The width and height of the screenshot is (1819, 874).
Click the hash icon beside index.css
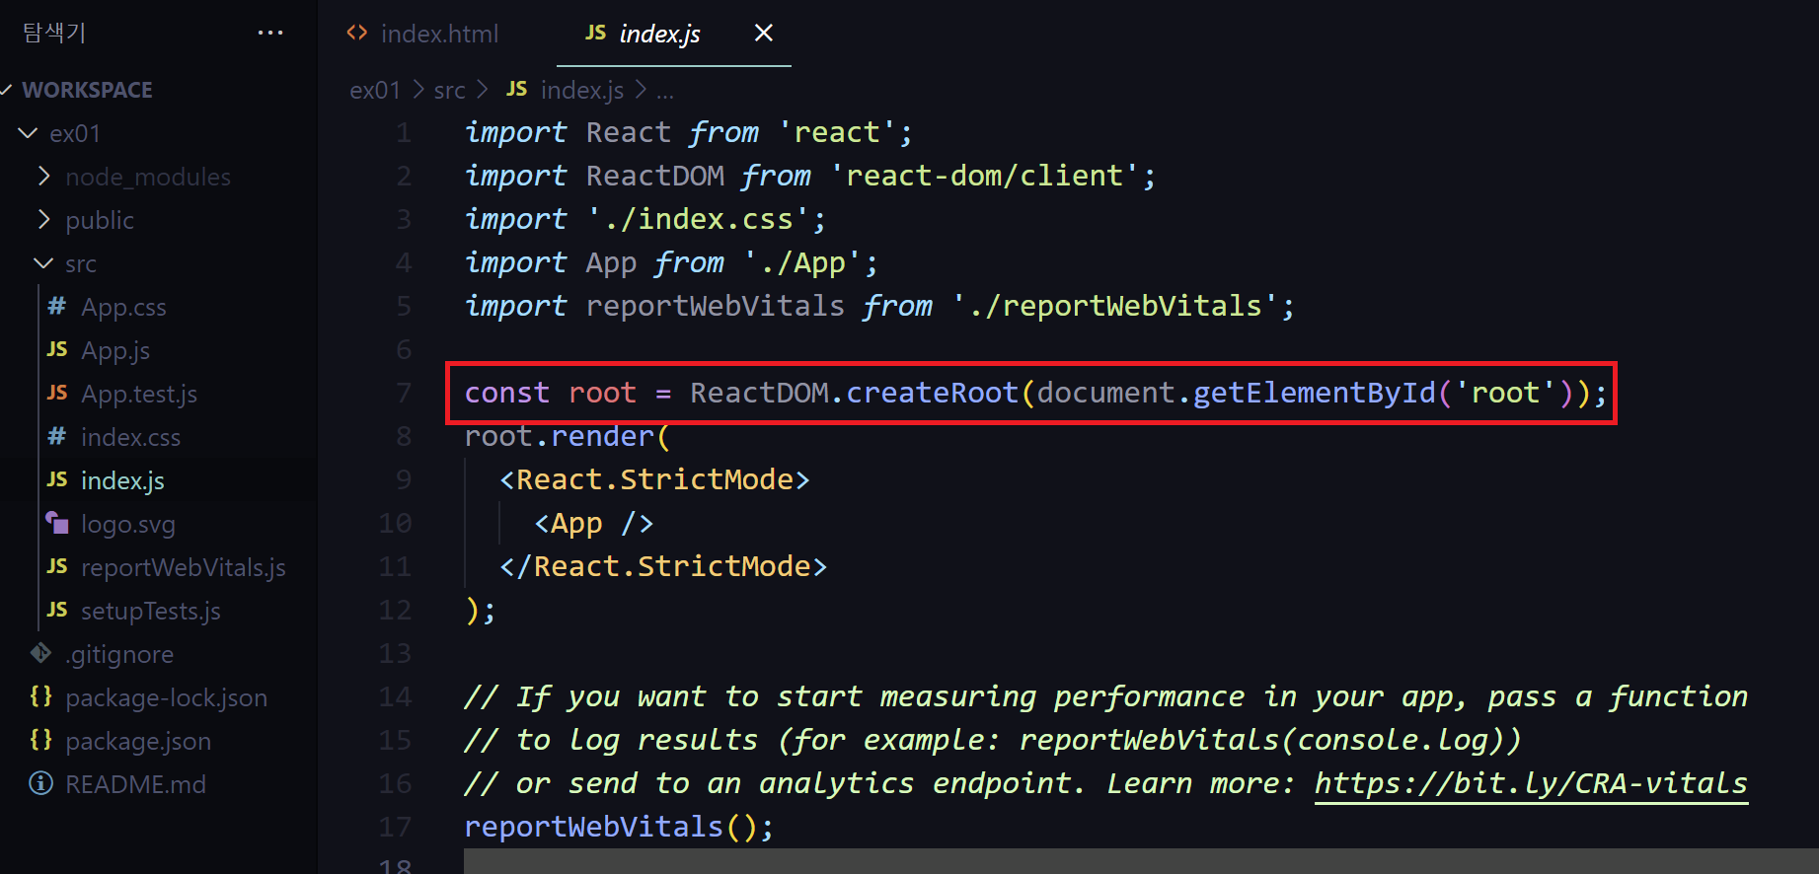click(x=57, y=437)
